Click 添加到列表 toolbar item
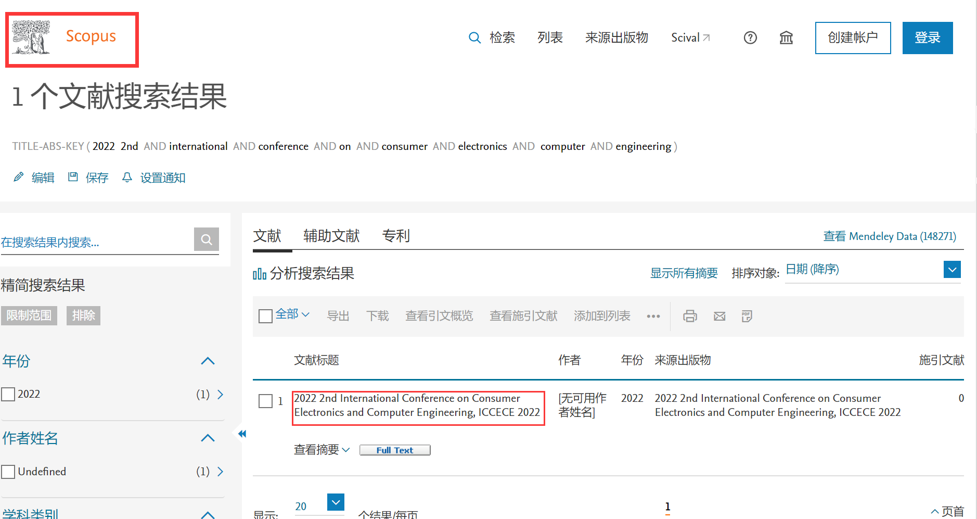This screenshot has width=977, height=519. pos(602,316)
